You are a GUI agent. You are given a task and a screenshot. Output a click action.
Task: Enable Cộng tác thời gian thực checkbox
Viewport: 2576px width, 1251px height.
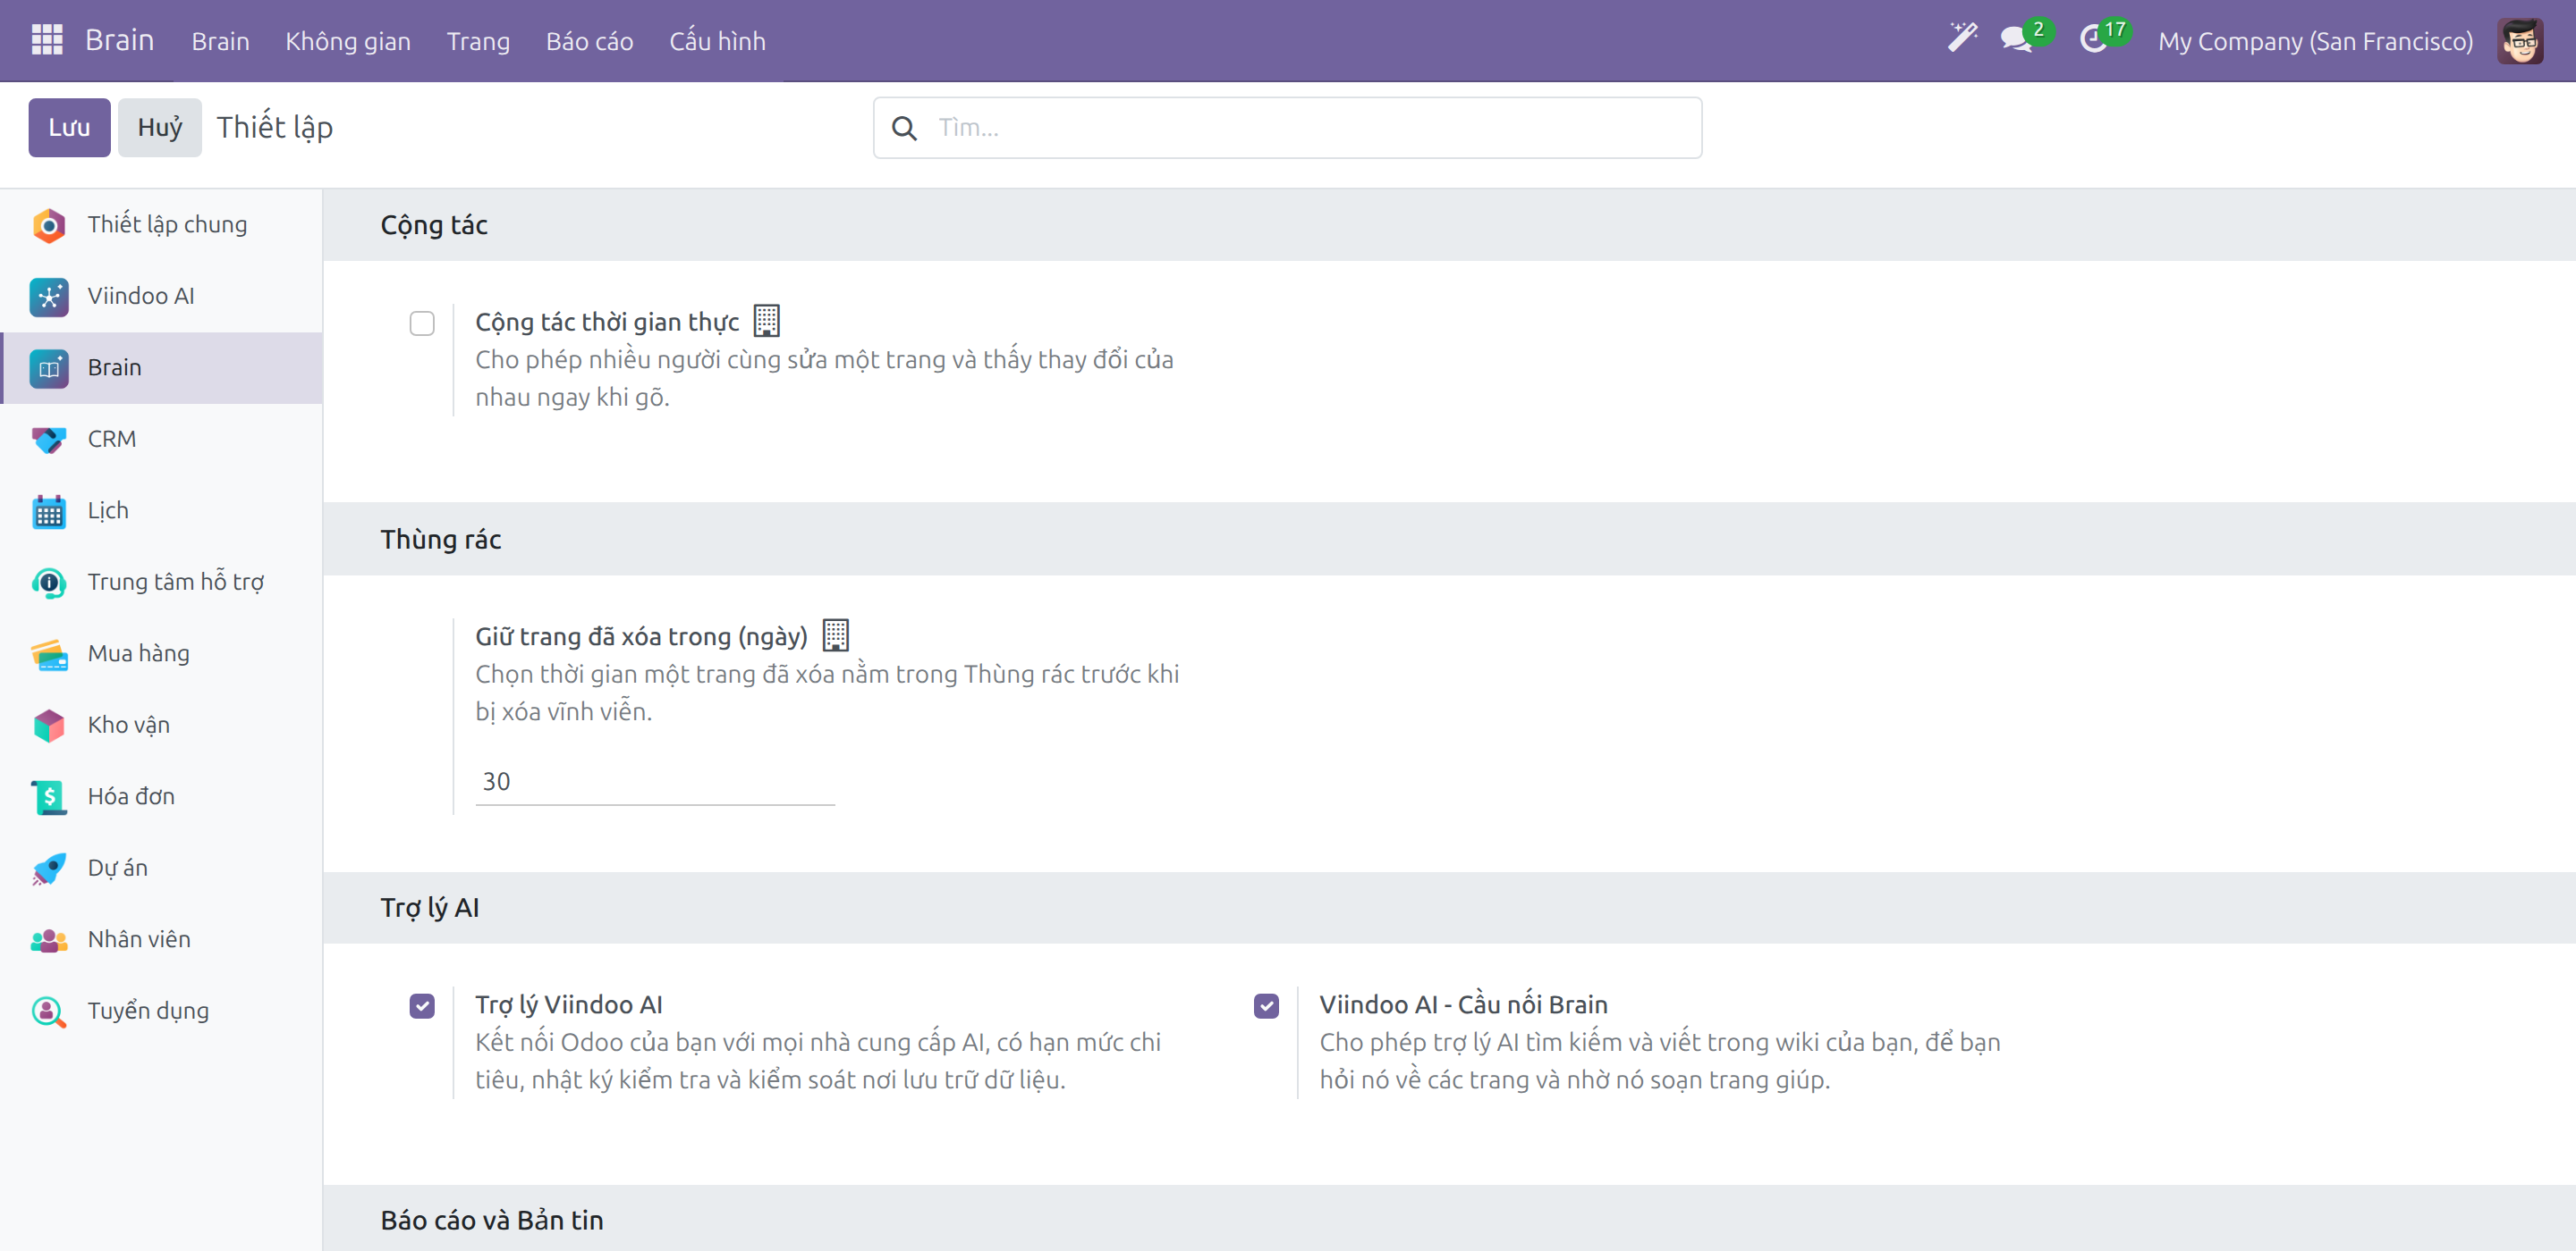[x=422, y=323]
